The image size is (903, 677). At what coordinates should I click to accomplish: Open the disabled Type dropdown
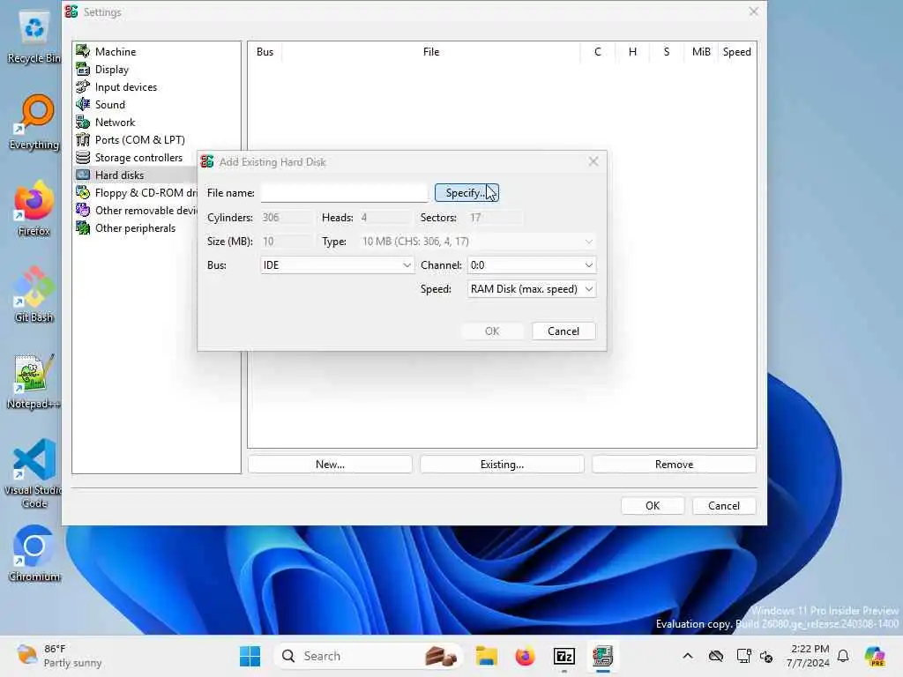click(477, 242)
